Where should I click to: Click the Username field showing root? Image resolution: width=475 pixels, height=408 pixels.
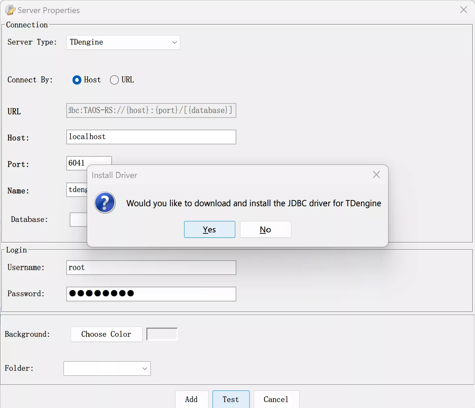coord(151,267)
